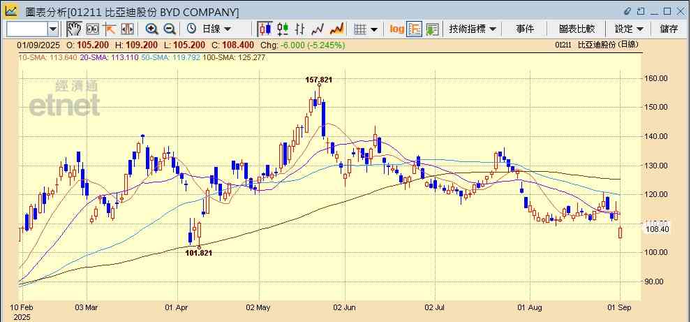Open the stock code dropdown arrow
This screenshot has height=322, width=691.
coord(53,29)
